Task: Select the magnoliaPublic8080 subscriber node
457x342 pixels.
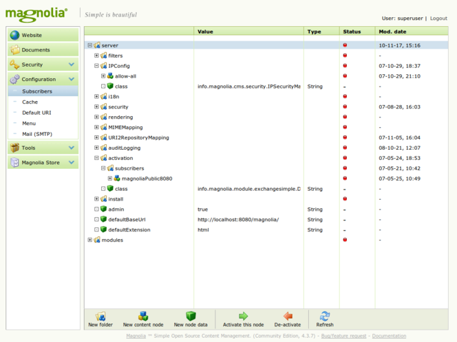Action: [147, 179]
